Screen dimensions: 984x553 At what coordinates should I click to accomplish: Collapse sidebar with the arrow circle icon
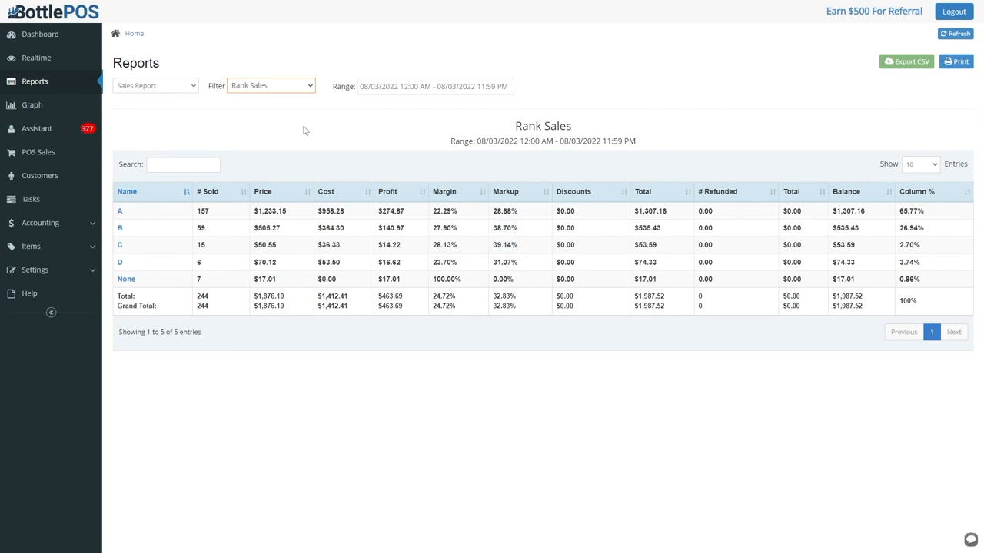coord(51,313)
